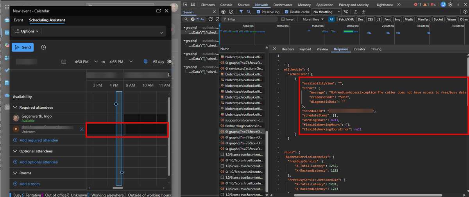The height and width of the screenshot is (197, 469).
Task: Select the Fetch/XHR request type filter
Action: (x=345, y=19)
